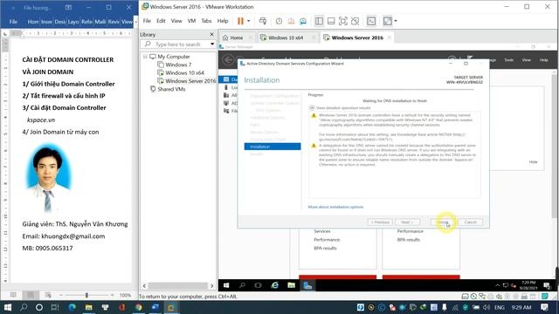
Task: Open the Word Layout ribbon tab
Action: click(x=73, y=22)
